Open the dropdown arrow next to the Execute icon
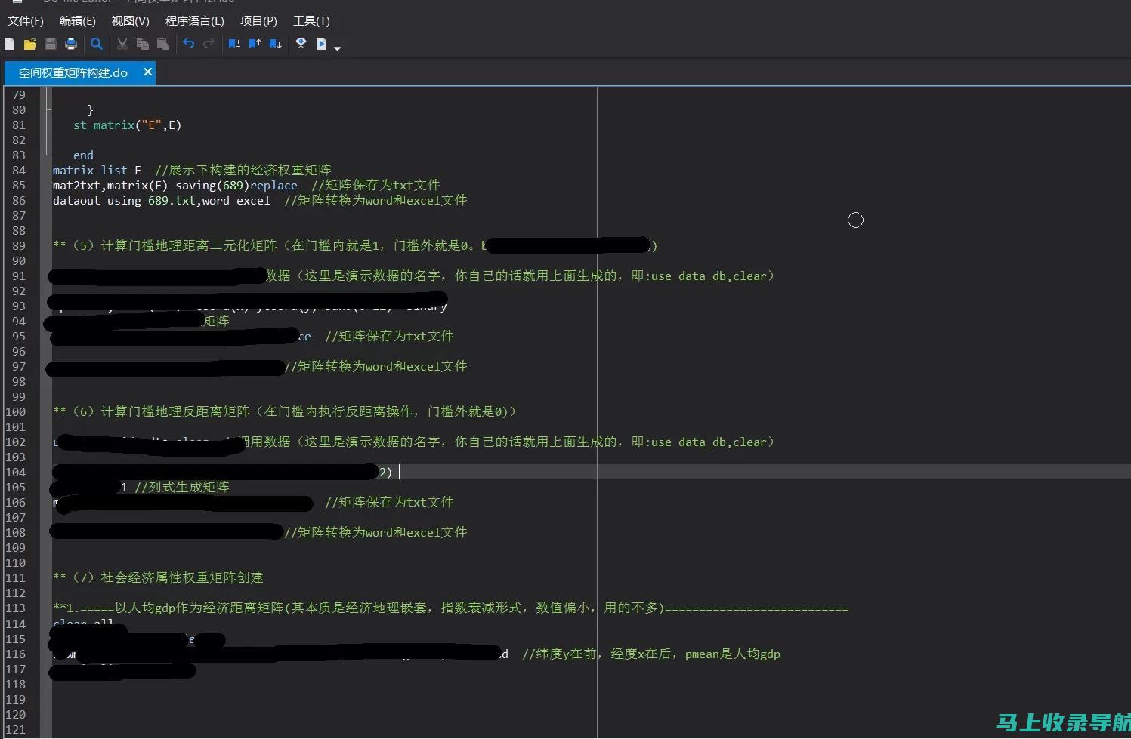The height and width of the screenshot is (739, 1131). pos(337,48)
